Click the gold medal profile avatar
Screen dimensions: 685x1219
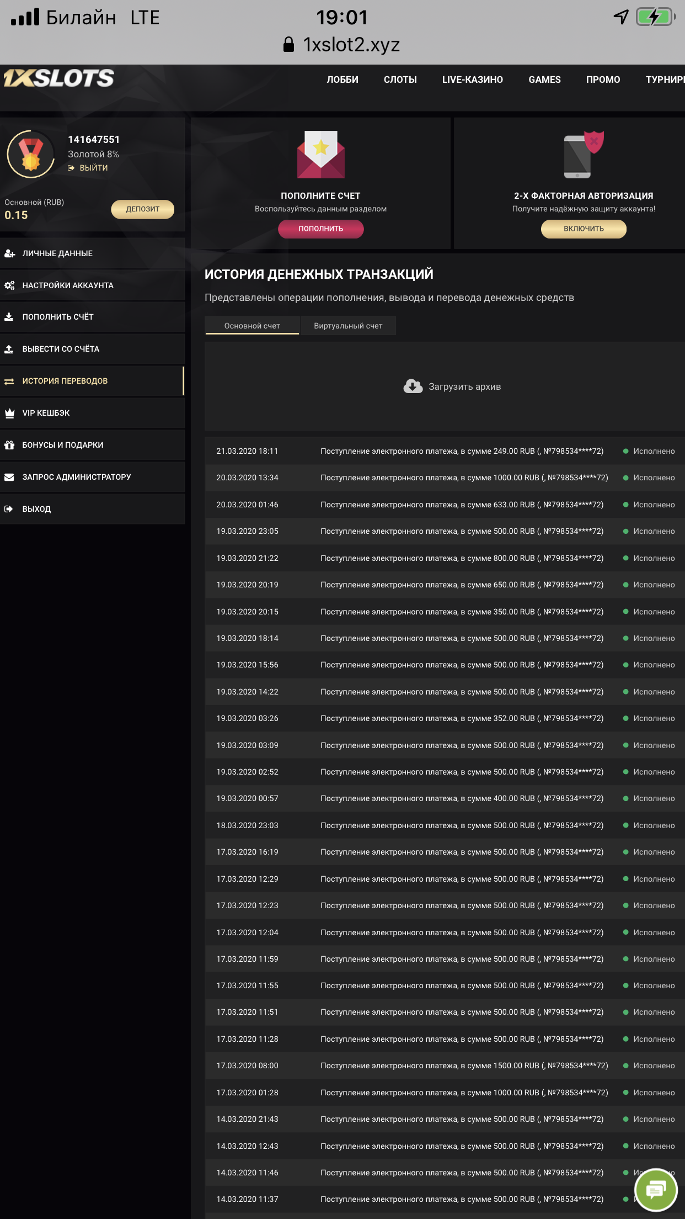click(31, 154)
